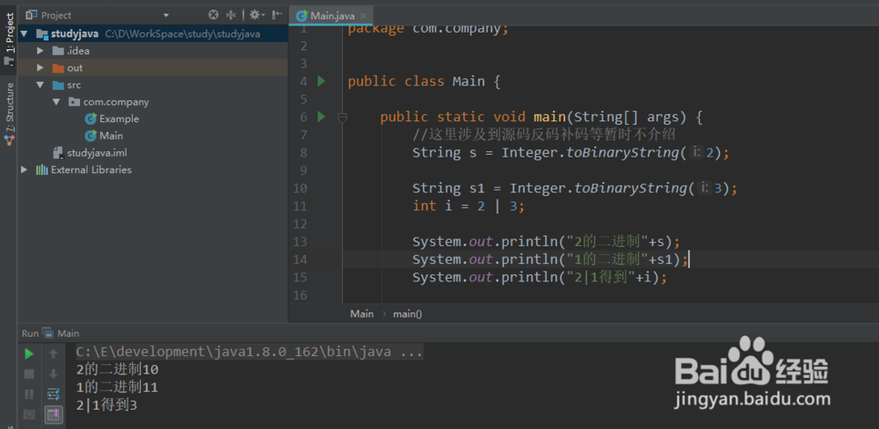Click Example class icon in tree
This screenshot has width=879, height=429.
[x=91, y=119]
